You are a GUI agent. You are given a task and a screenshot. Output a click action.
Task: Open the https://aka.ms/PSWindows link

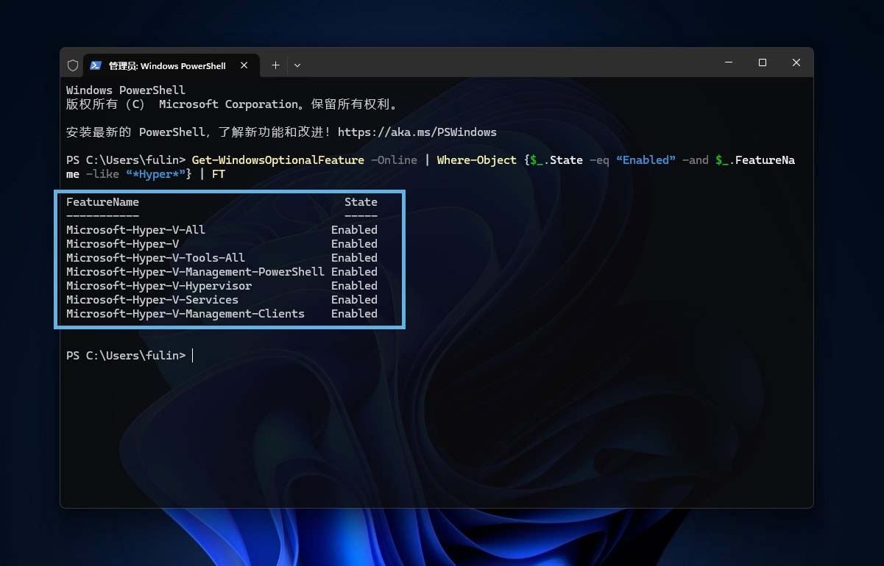[x=417, y=132]
